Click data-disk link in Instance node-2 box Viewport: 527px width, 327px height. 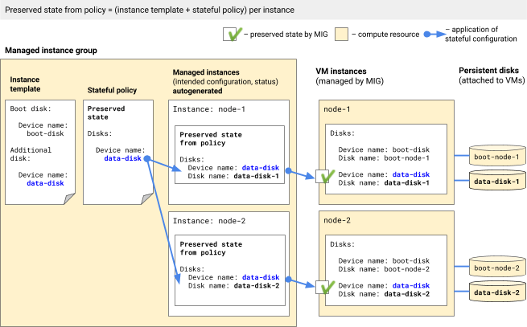coord(261,277)
